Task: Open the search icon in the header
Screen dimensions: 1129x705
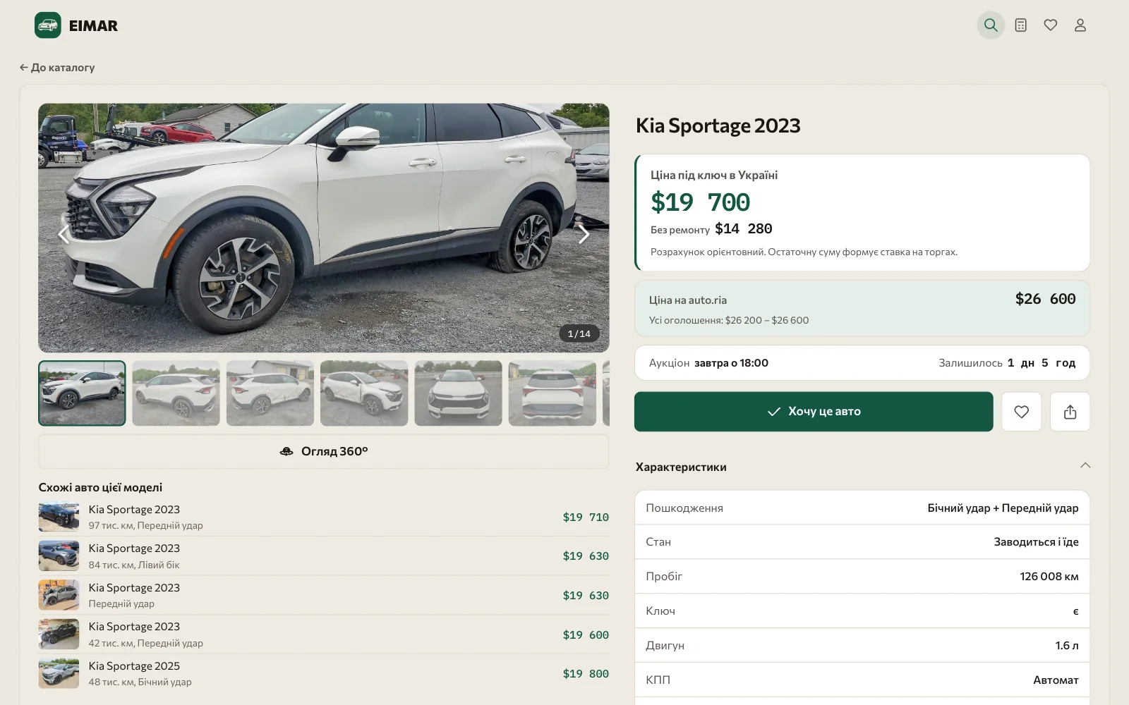Action: coord(991,25)
